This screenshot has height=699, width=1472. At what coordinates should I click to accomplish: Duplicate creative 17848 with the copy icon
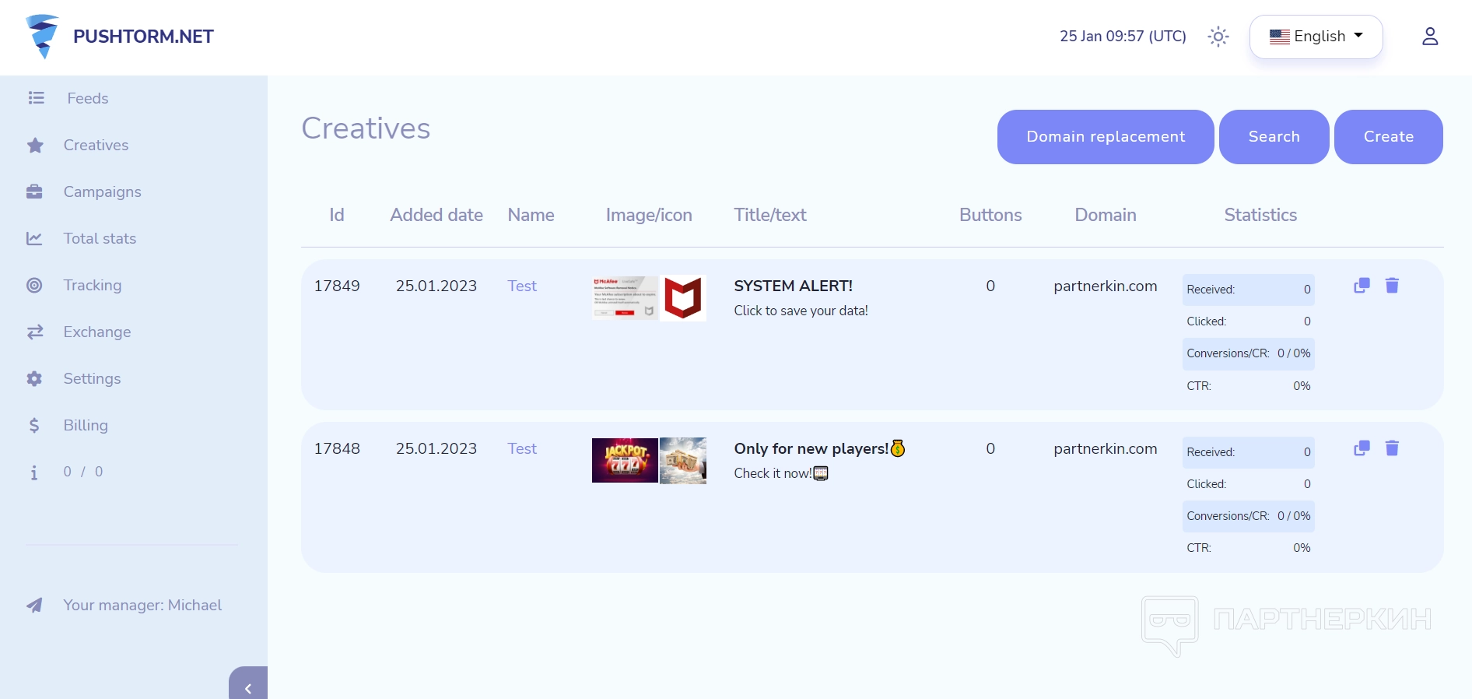(x=1362, y=448)
